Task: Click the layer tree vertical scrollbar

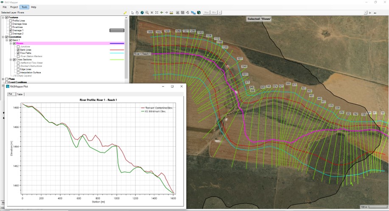Action: (x=126, y=48)
